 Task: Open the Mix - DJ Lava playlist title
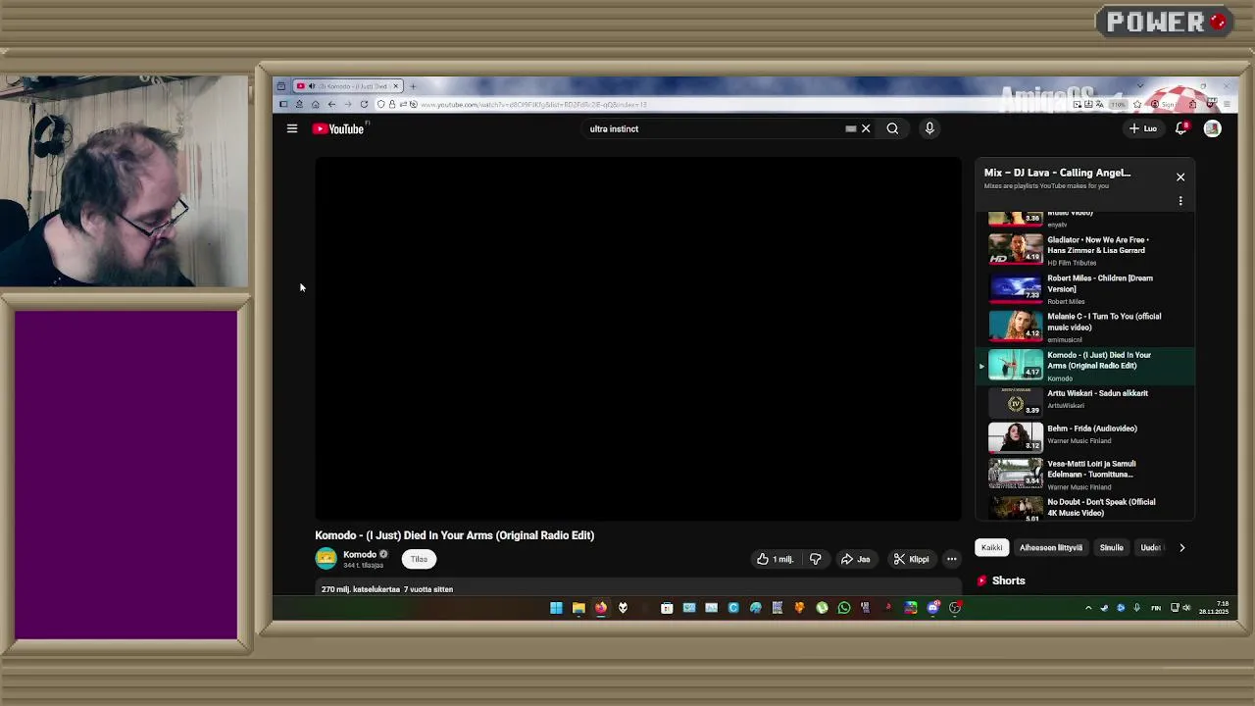coord(1057,173)
